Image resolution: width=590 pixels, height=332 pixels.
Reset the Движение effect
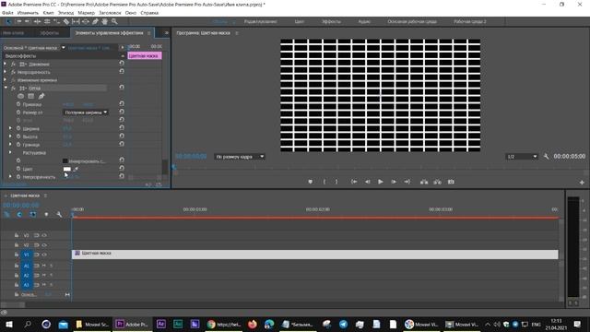coord(122,64)
